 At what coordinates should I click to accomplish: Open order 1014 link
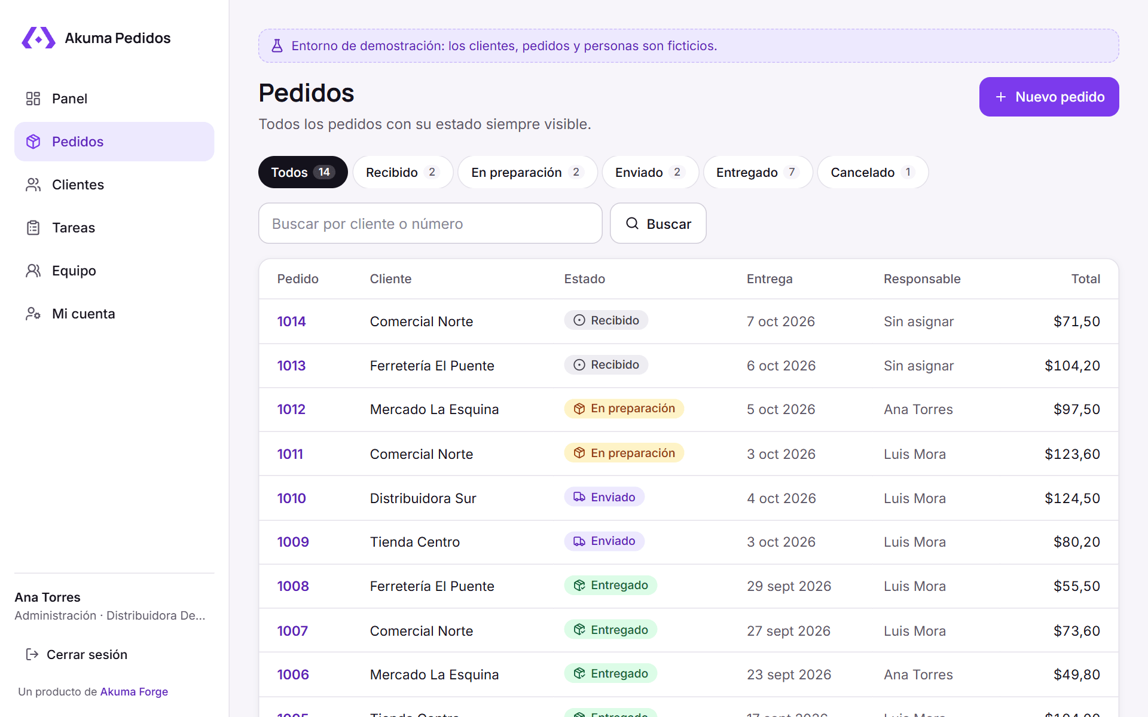point(291,321)
